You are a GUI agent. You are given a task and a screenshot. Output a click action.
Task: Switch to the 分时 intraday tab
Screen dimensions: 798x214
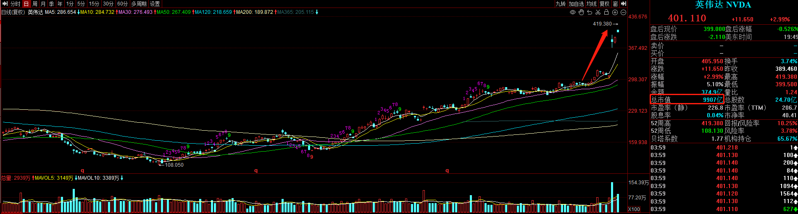15,4
